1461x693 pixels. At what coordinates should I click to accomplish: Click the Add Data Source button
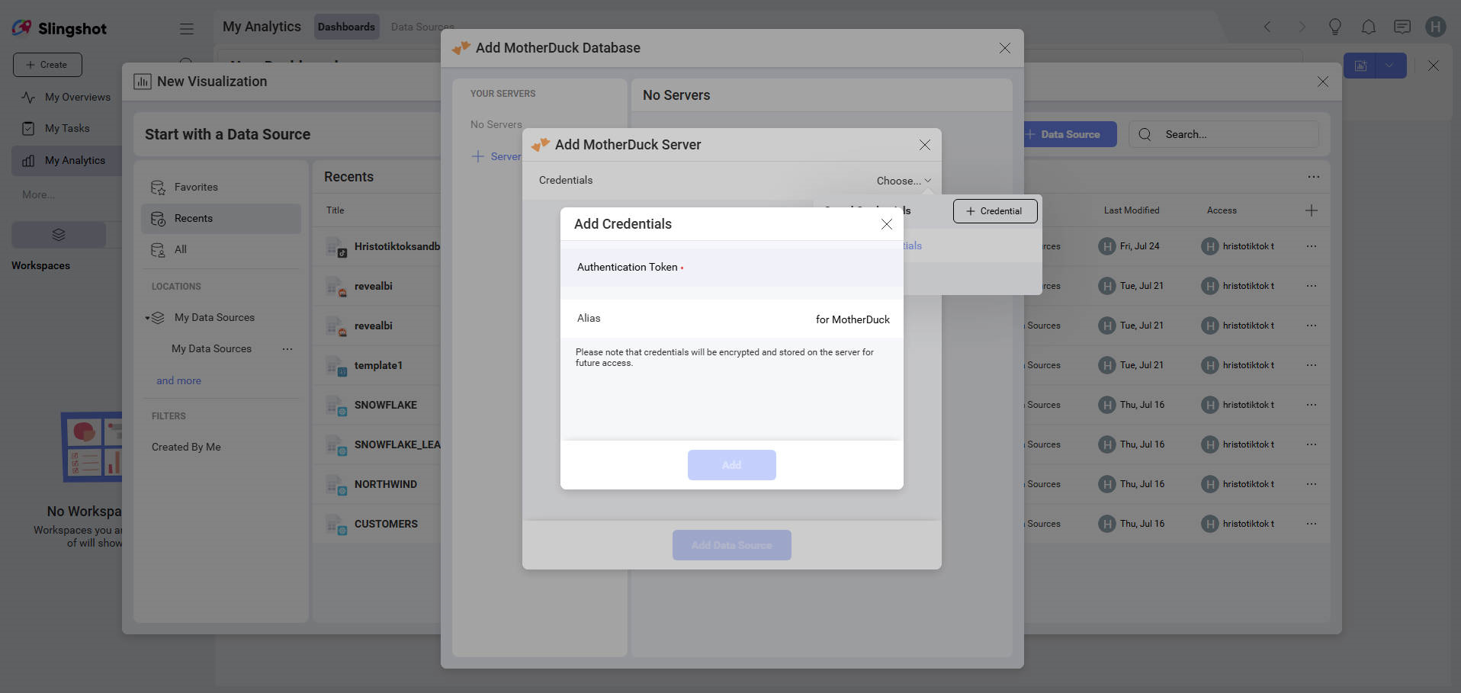tap(732, 545)
